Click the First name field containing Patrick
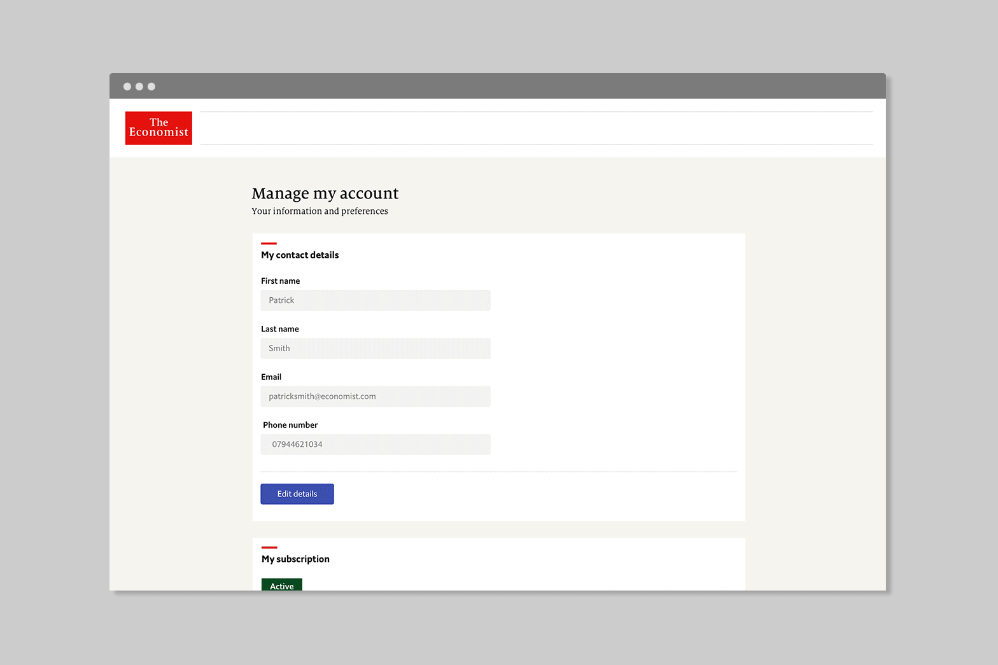Screen dimensions: 998x665 click(375, 300)
